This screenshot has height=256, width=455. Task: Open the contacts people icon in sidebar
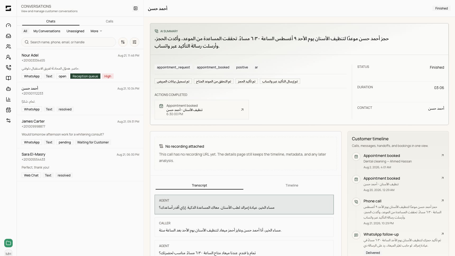(8, 46)
